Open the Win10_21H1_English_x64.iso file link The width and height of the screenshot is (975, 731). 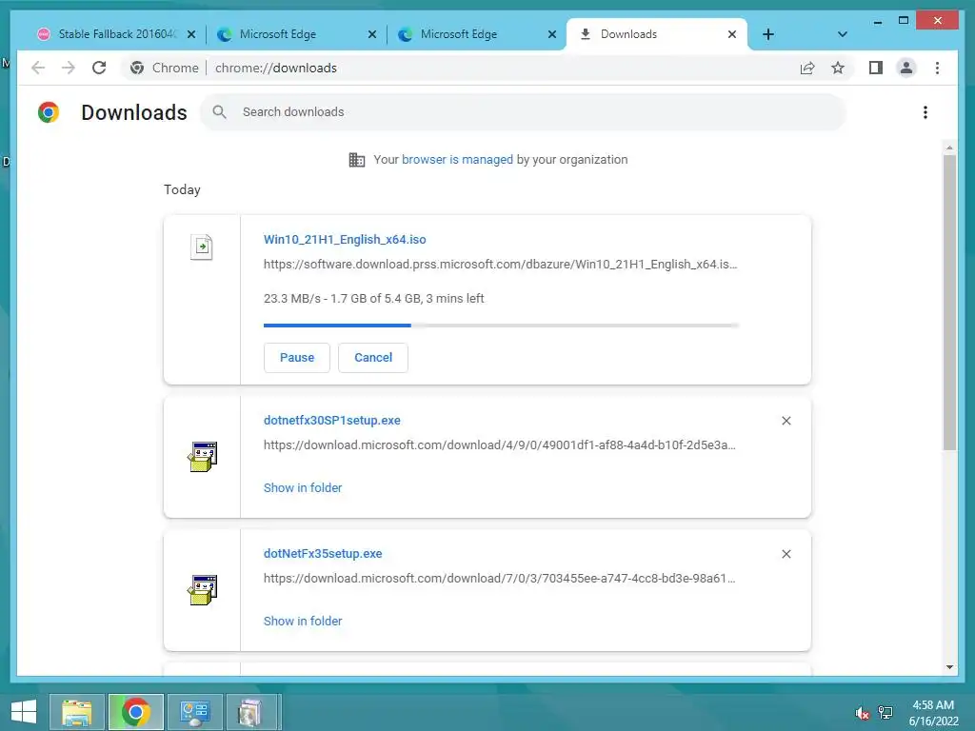[345, 239]
